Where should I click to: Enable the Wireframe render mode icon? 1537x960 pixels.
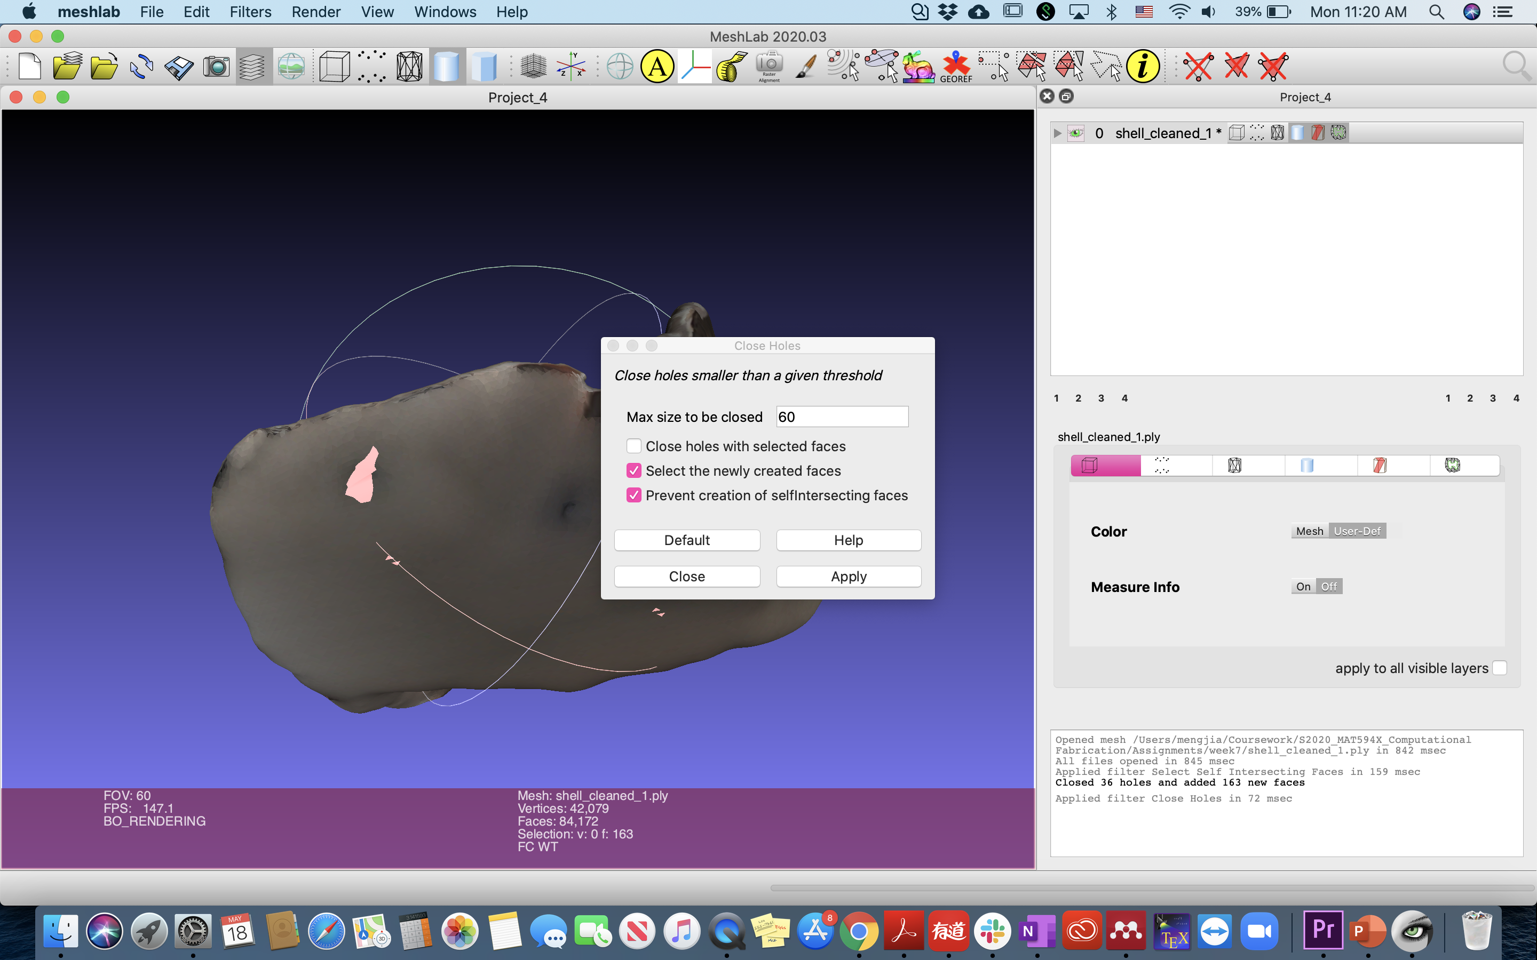(x=409, y=66)
